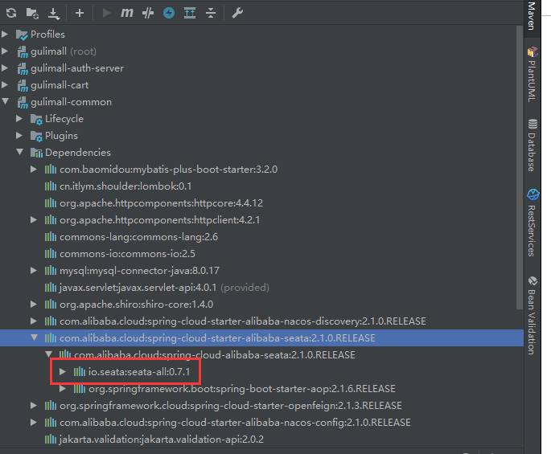This screenshot has width=551, height=454.
Task: Expand the Lifecycle node
Action: (19, 118)
